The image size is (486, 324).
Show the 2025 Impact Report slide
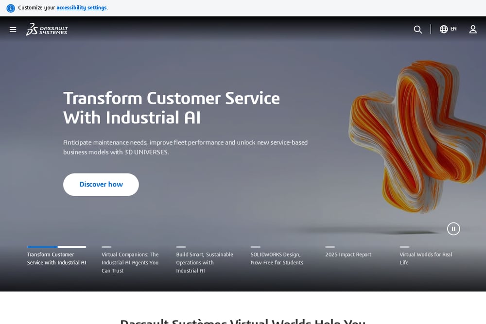click(x=348, y=255)
